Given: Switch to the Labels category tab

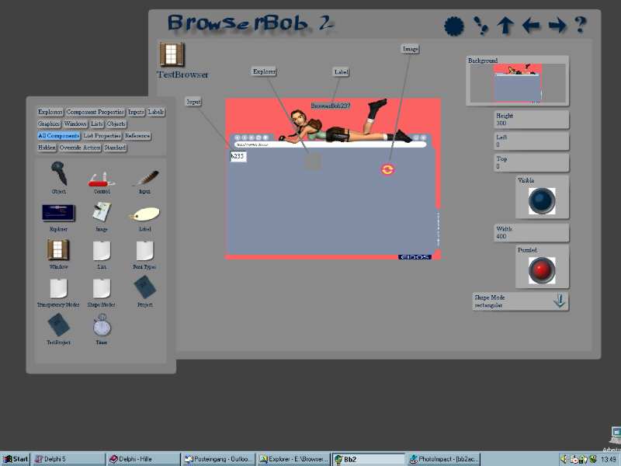Looking at the screenshot, I should tap(156, 112).
